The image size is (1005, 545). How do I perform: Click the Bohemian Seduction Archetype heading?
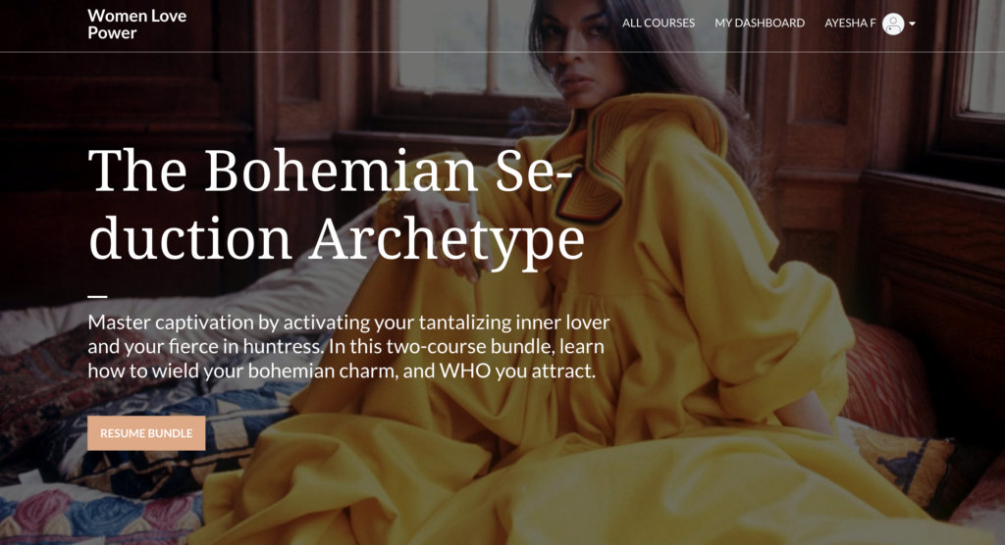pos(337,205)
